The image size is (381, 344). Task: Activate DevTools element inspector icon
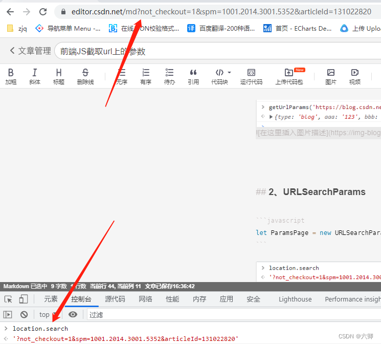tap(8, 299)
